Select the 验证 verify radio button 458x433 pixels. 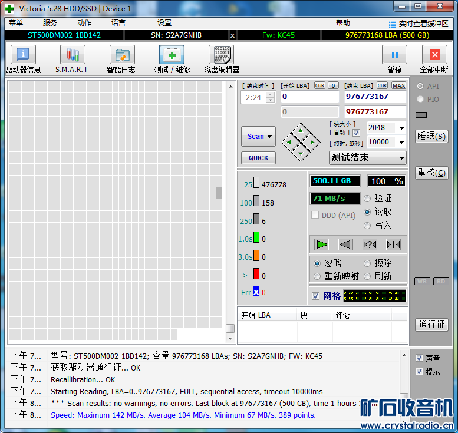tap(368, 199)
